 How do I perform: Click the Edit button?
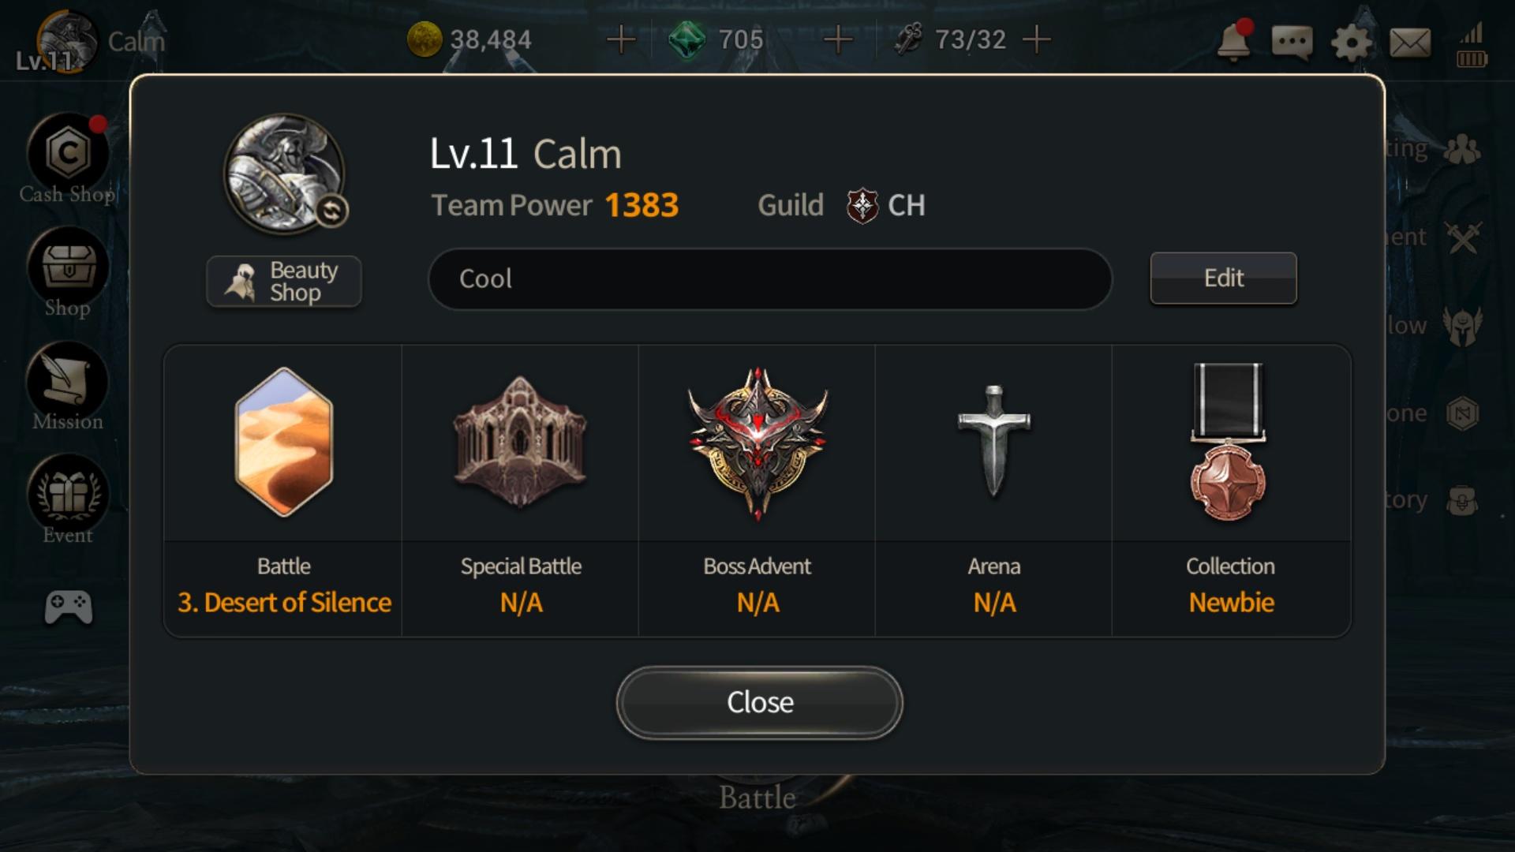coord(1223,278)
